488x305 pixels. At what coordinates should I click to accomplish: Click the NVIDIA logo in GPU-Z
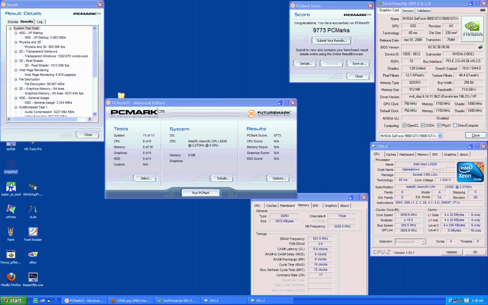472,29
